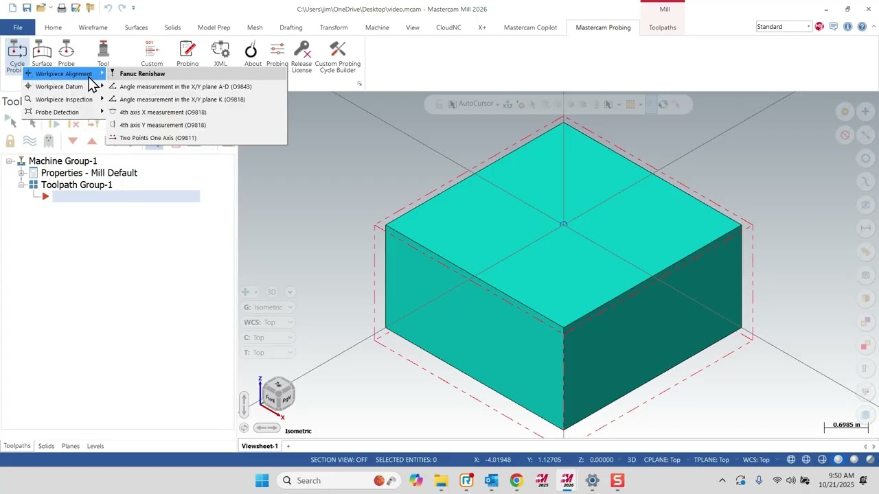This screenshot has height=494, width=879.
Task: Click the toolpath display waves icon
Action: point(30,141)
